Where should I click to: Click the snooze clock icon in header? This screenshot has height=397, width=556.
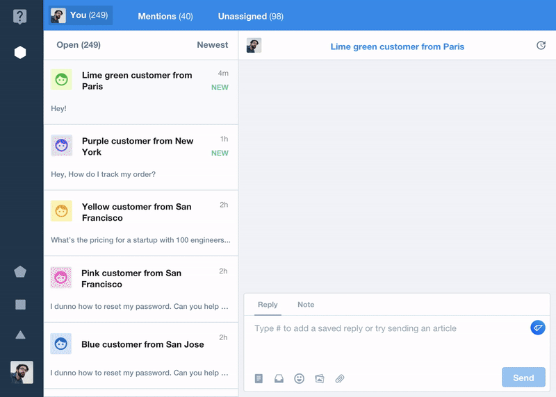(x=541, y=45)
